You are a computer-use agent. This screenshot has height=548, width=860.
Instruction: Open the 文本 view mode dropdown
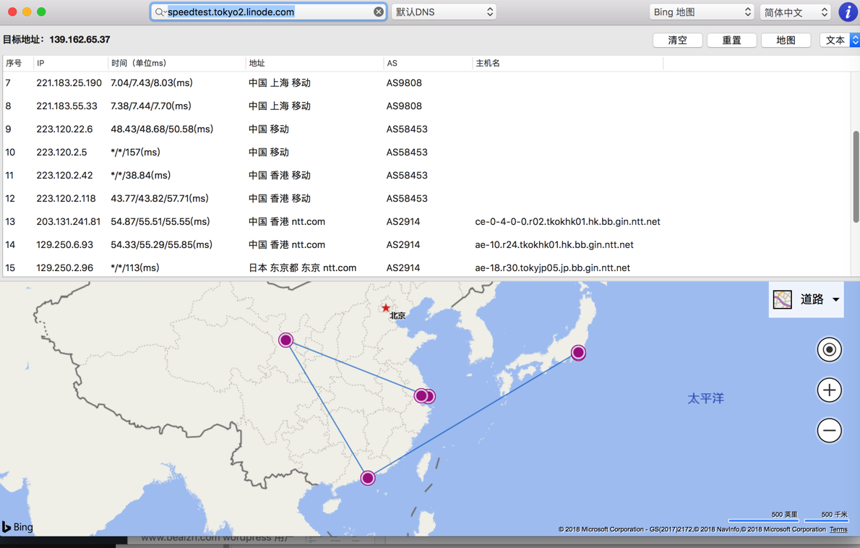coord(840,40)
